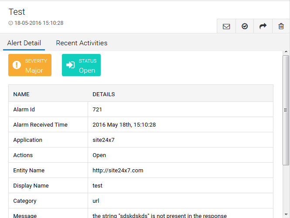Delete the alert with trash icon
The image size is (290, 218).
point(281,27)
